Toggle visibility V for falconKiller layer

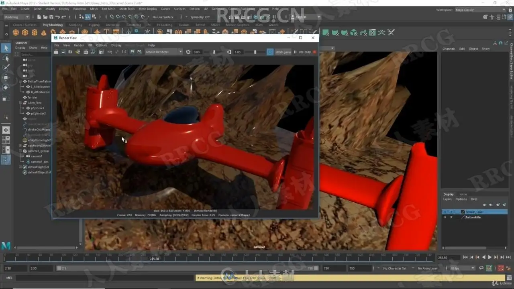[445, 217]
